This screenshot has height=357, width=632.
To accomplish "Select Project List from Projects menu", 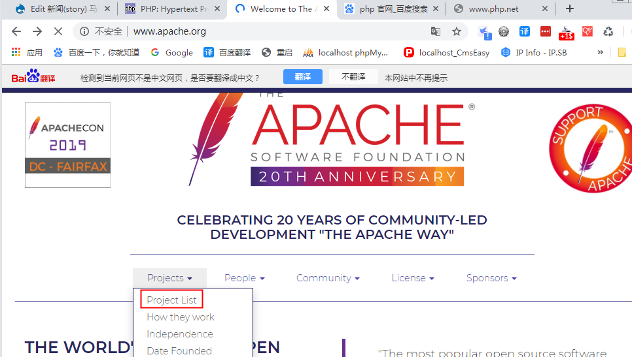I will pos(171,300).
